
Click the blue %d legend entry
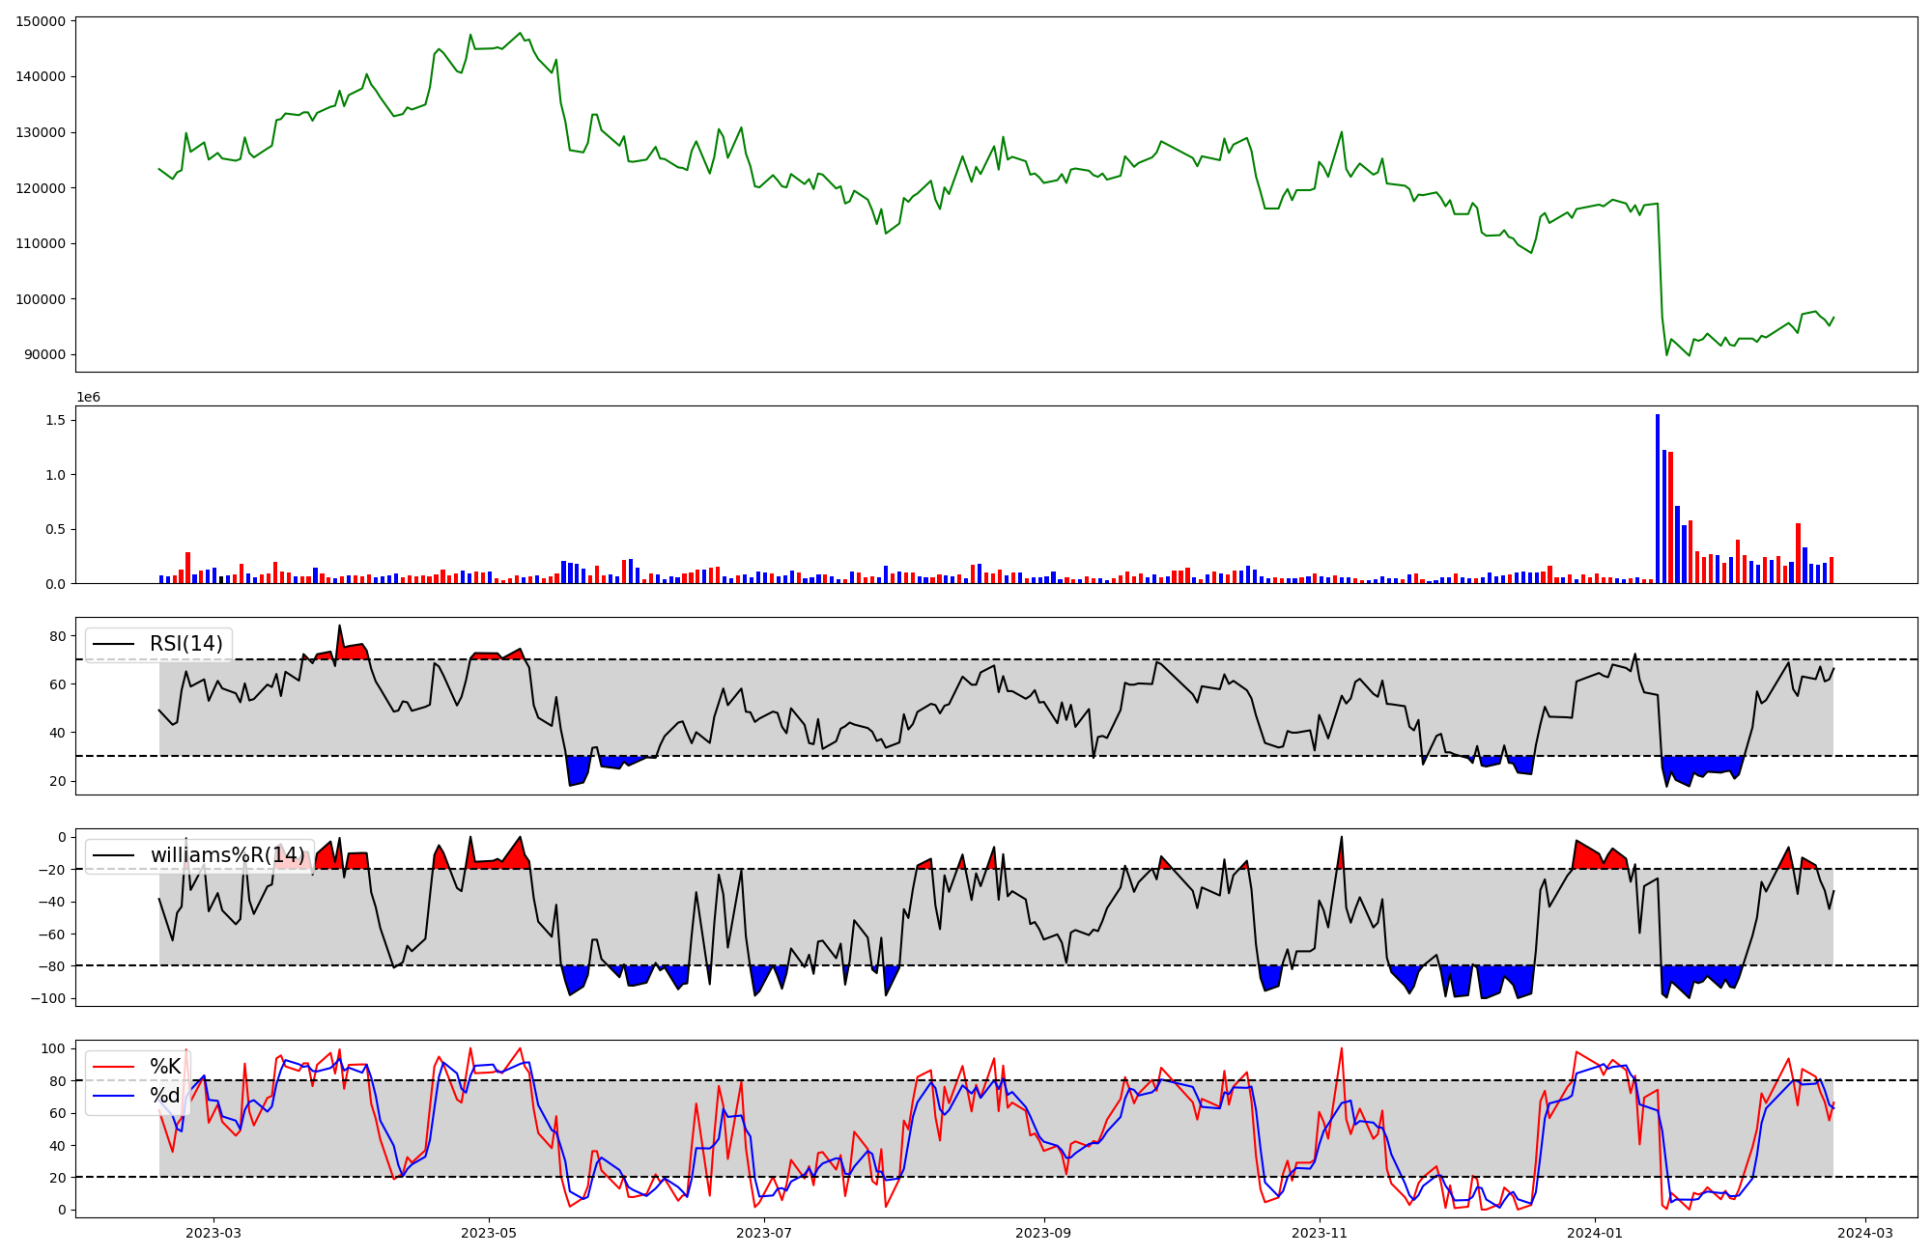(x=165, y=1096)
